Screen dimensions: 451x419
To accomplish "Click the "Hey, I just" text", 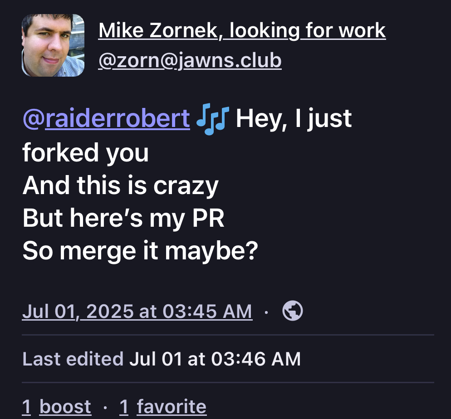I will tap(294, 118).
